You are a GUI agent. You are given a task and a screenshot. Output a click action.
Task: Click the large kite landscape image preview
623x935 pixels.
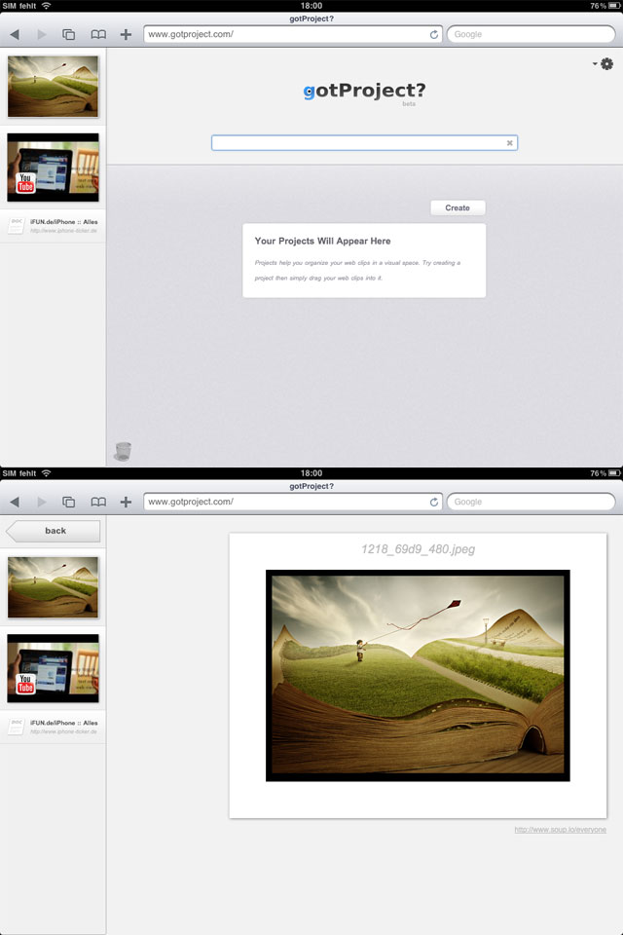[x=418, y=676]
